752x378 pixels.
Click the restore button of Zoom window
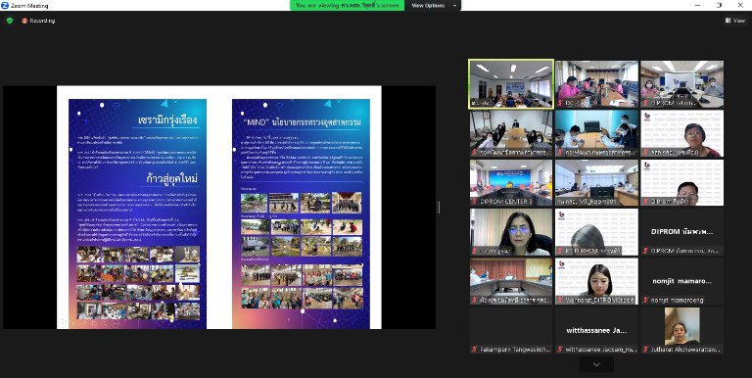719,5
